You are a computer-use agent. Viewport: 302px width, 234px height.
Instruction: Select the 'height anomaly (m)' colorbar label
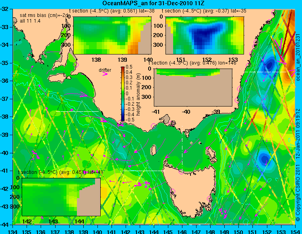[x=138, y=94]
